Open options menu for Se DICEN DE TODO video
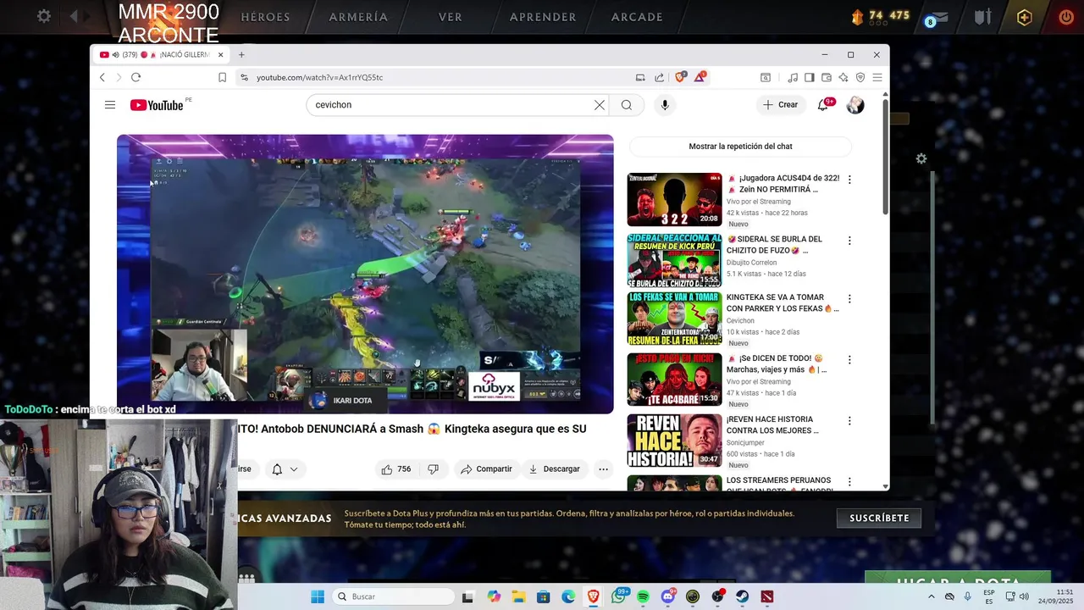Viewport: 1084px width, 610px height. [x=849, y=360]
